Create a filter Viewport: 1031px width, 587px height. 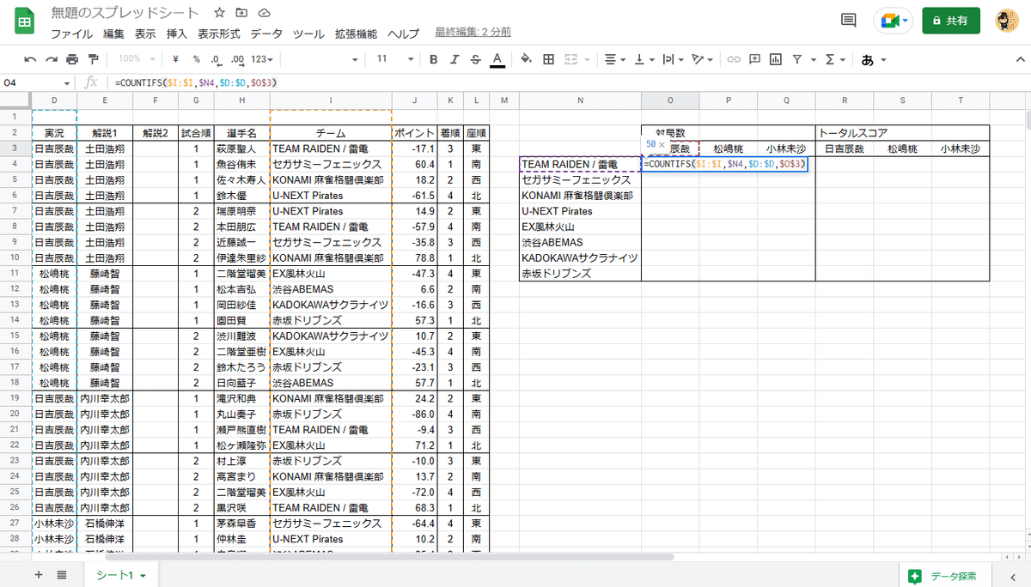coord(797,59)
